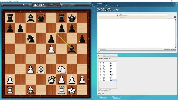Image resolution: width=178 pixels, height=100 pixels.
Task: Click the restore panel button near top-right
Action: tap(174, 4)
